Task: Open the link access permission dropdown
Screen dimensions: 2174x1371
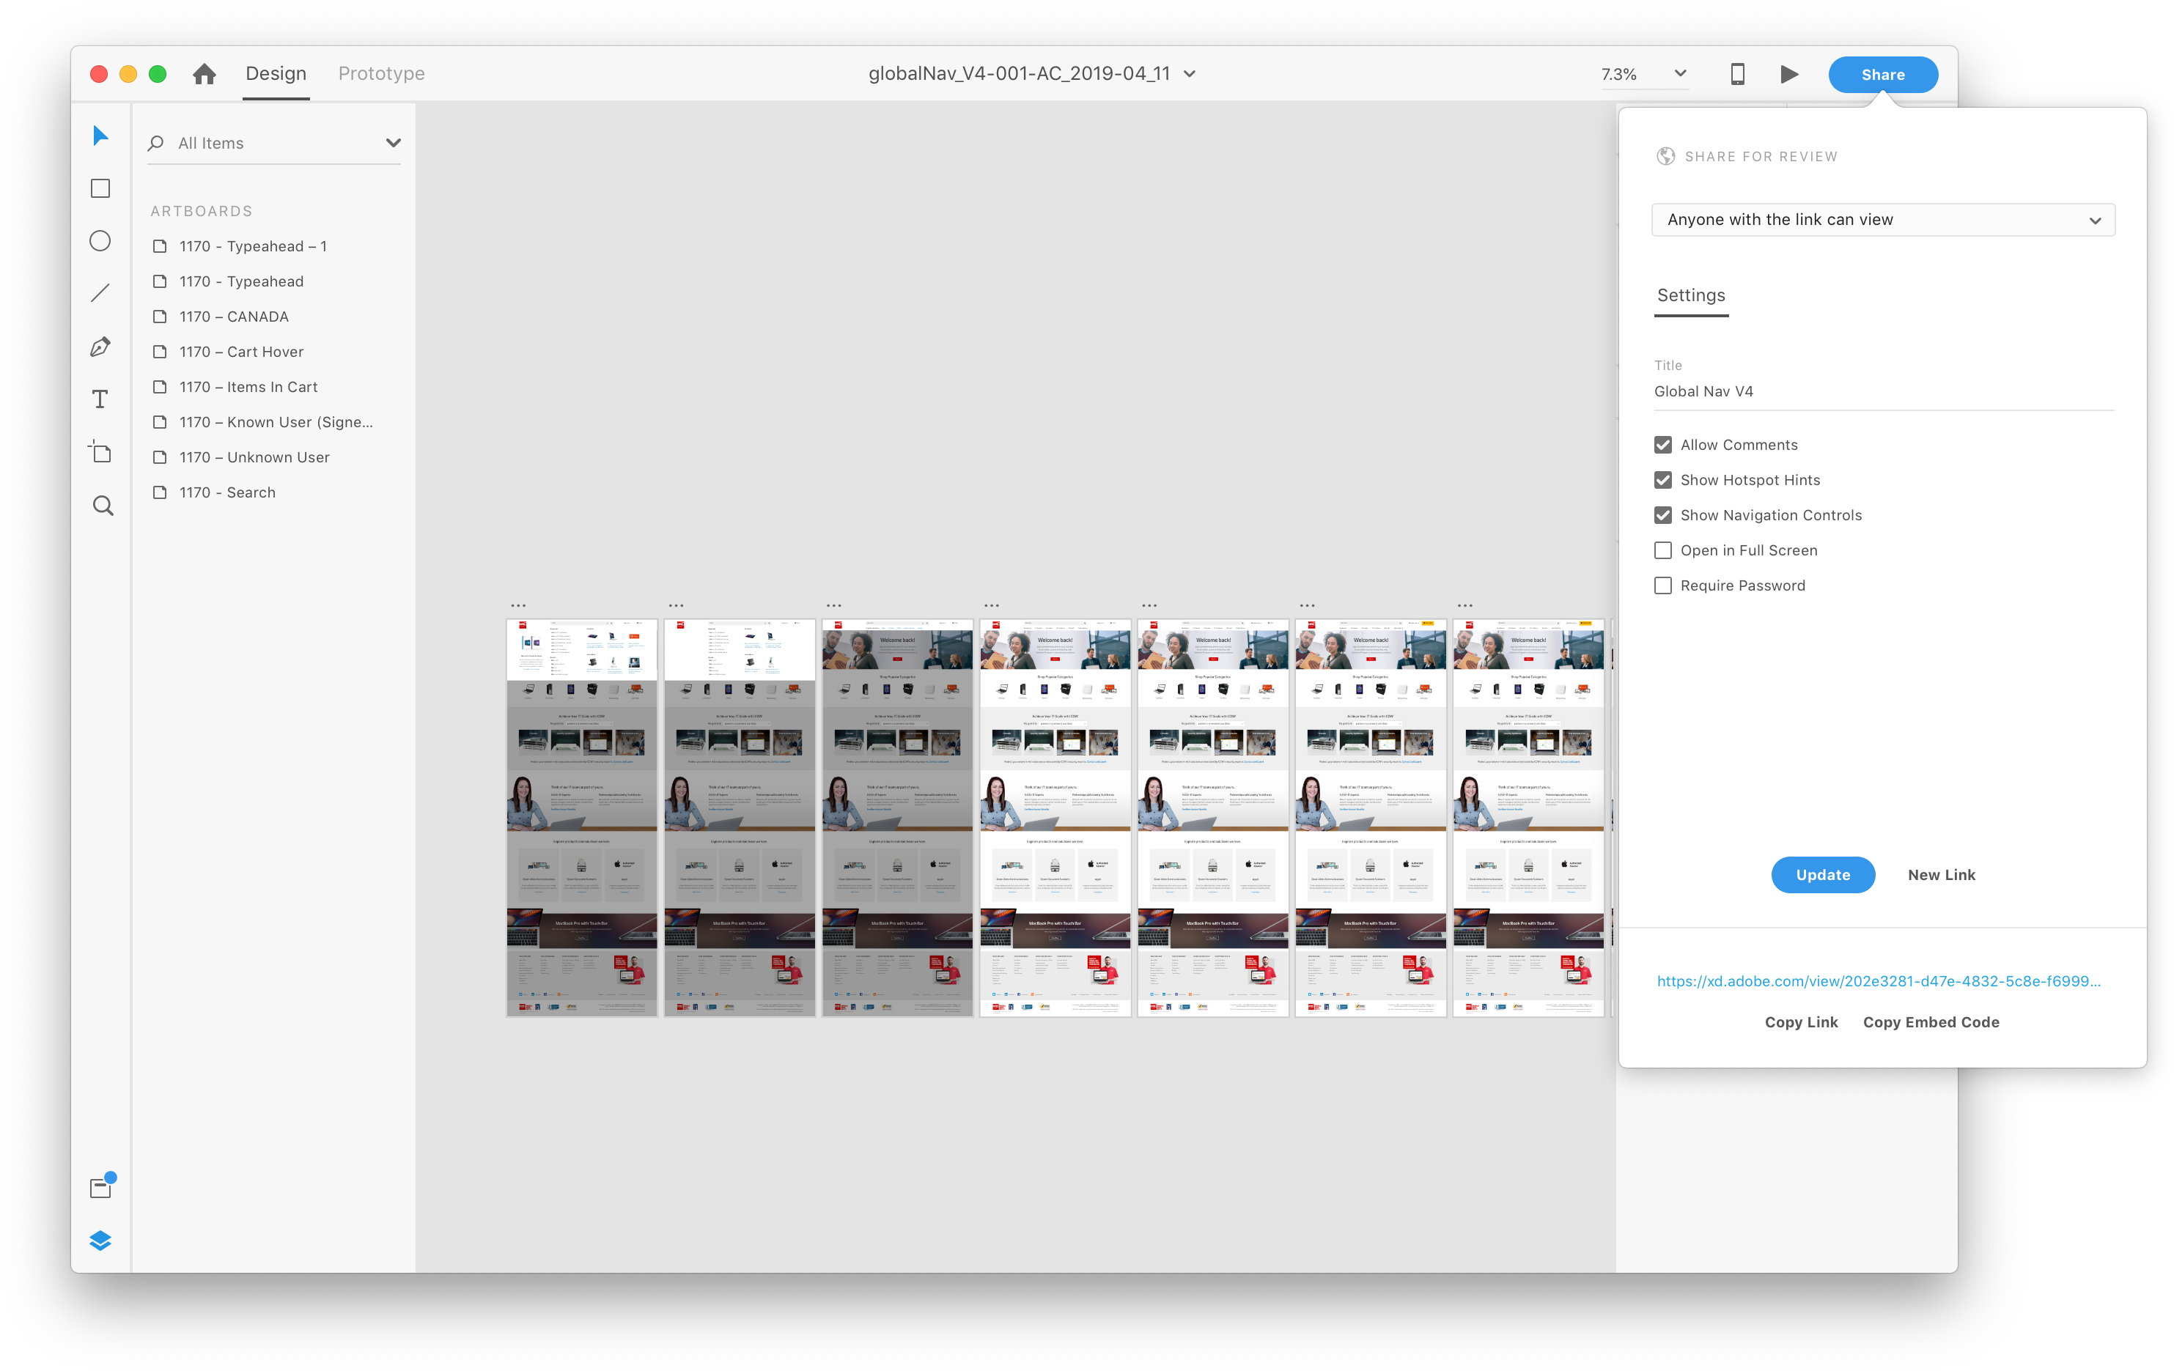Action: tap(1883, 221)
